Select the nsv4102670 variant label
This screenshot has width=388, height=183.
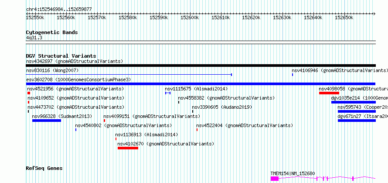click(166, 144)
